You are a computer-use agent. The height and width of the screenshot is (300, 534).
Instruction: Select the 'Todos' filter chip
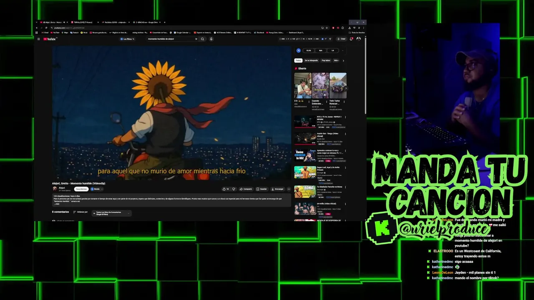[x=298, y=60]
